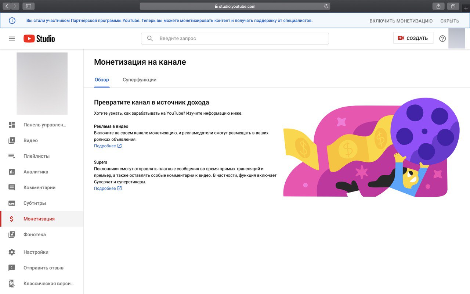
Task: Focus the Введите запрос search field
Action: coord(235,39)
